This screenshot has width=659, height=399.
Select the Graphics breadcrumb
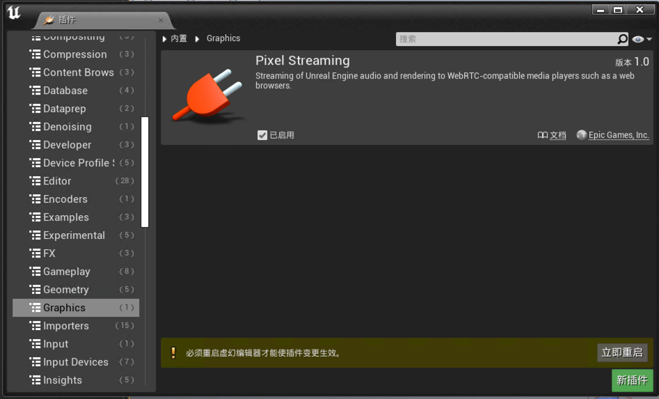point(223,38)
